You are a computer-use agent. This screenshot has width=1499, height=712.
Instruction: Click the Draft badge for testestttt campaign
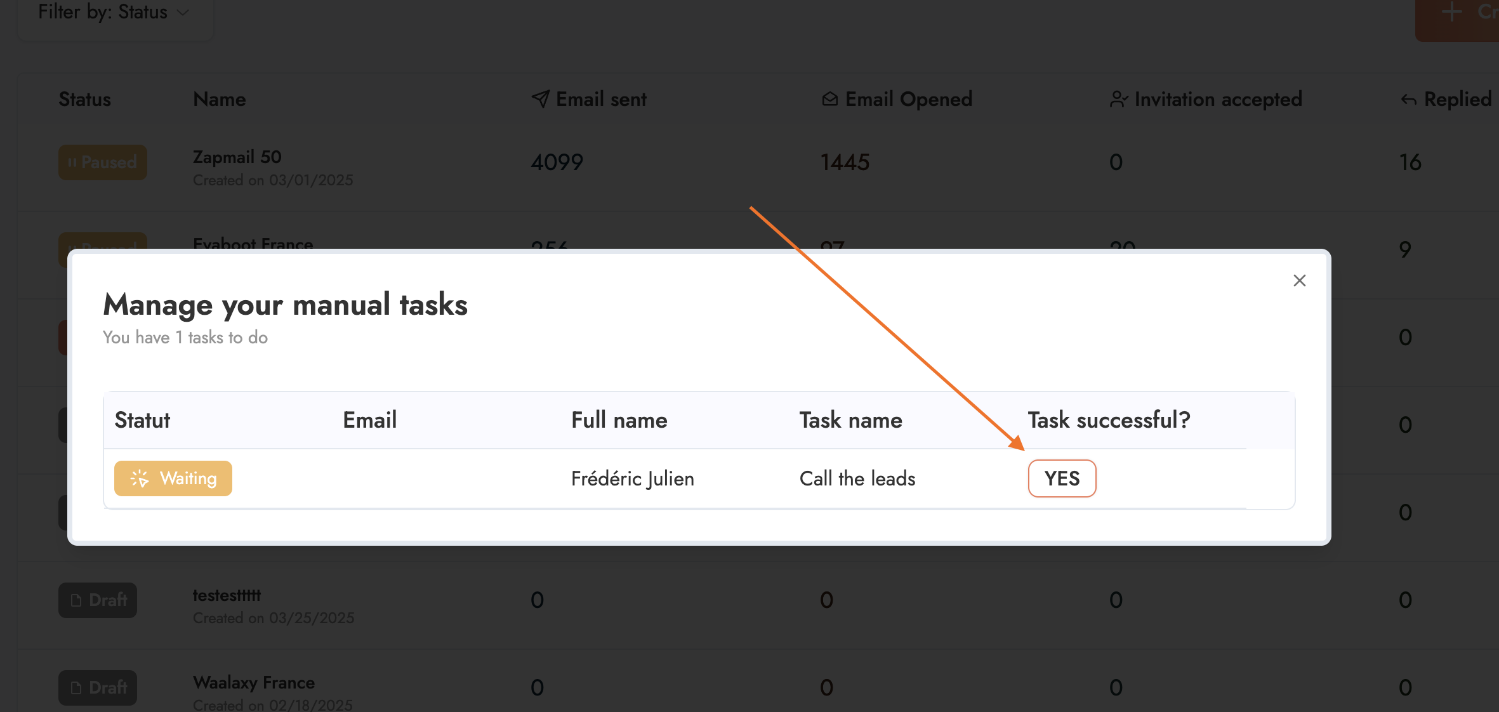tap(98, 600)
